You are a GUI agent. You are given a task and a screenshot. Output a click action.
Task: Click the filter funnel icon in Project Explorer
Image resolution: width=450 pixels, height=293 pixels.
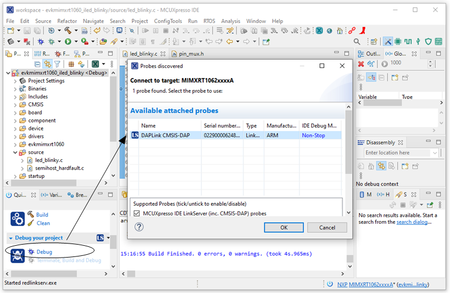(x=57, y=64)
